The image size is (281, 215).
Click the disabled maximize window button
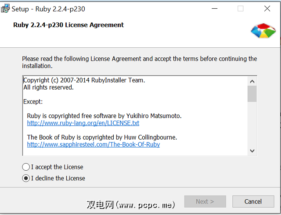[241, 9]
